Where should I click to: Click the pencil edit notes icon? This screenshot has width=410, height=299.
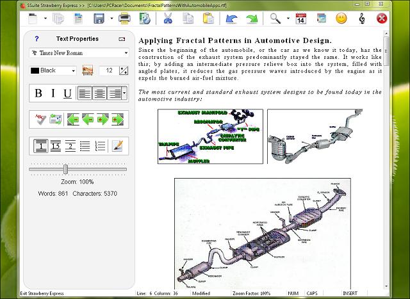pos(117,146)
